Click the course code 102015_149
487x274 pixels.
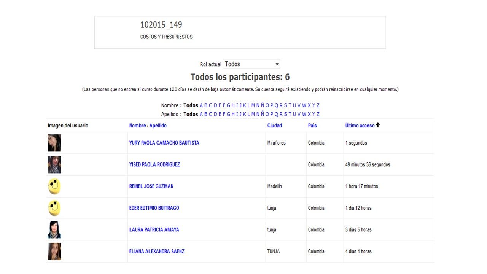pos(161,25)
